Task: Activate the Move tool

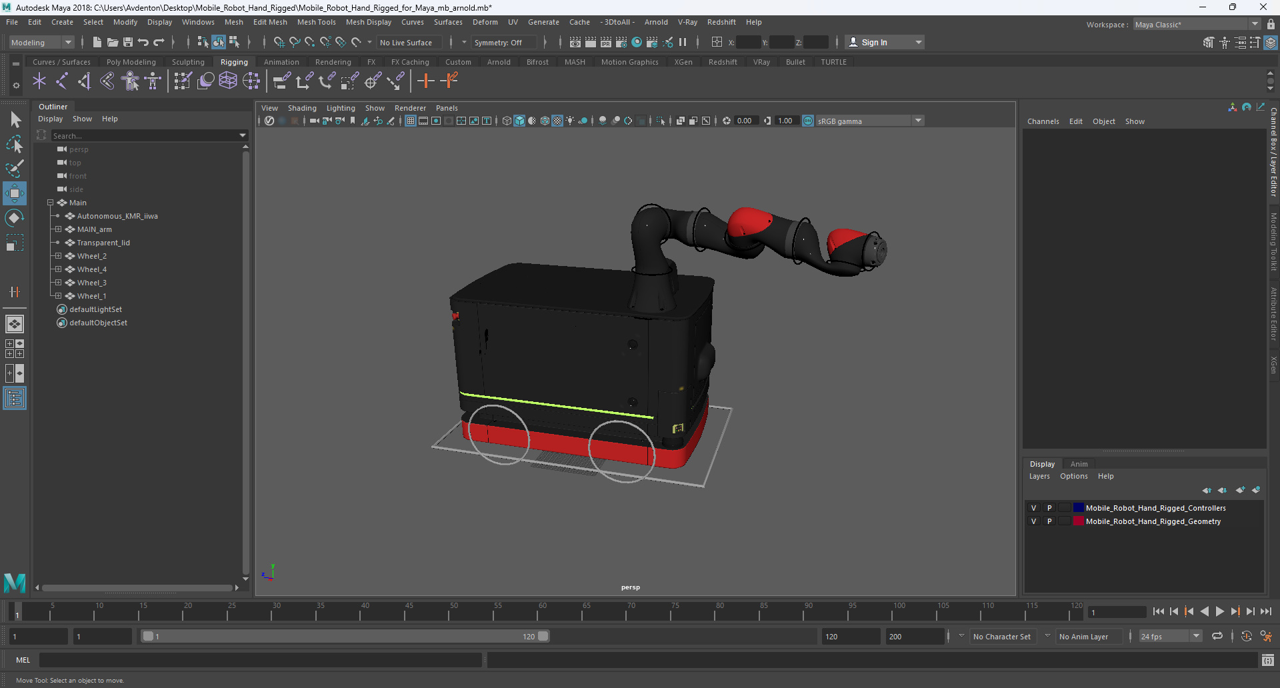Action: pos(15,193)
